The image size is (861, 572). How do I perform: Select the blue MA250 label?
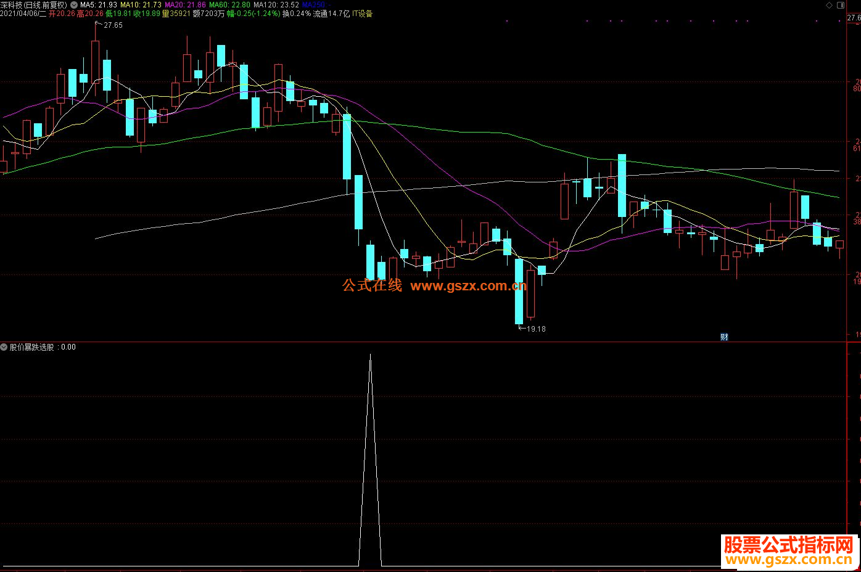pos(316,5)
